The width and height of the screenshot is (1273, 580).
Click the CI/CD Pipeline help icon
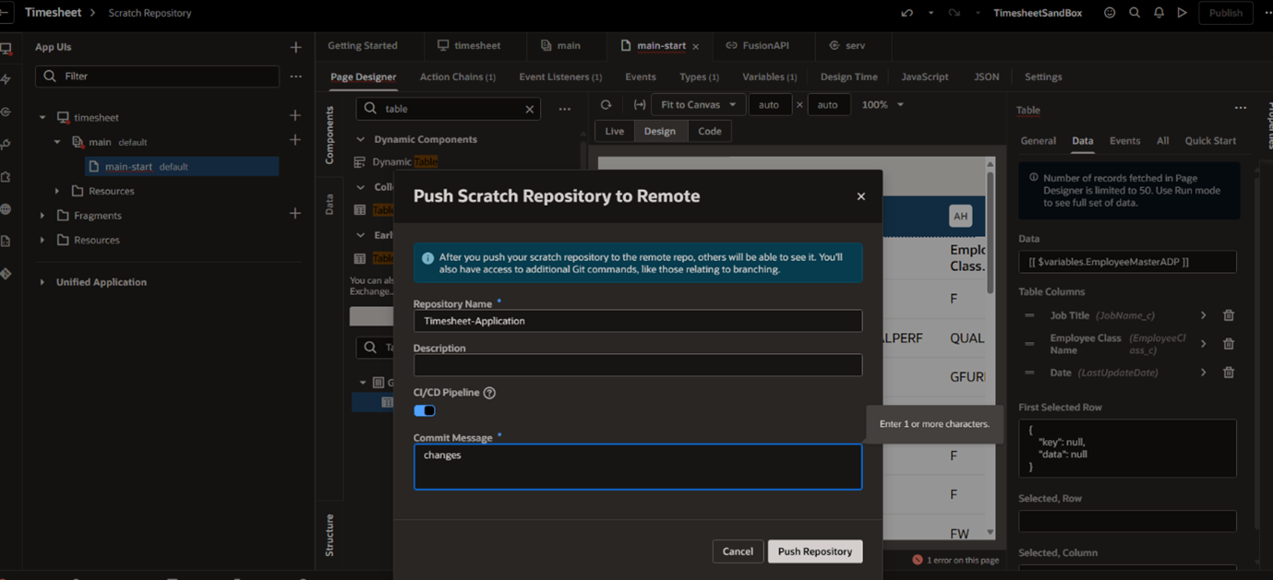(489, 393)
